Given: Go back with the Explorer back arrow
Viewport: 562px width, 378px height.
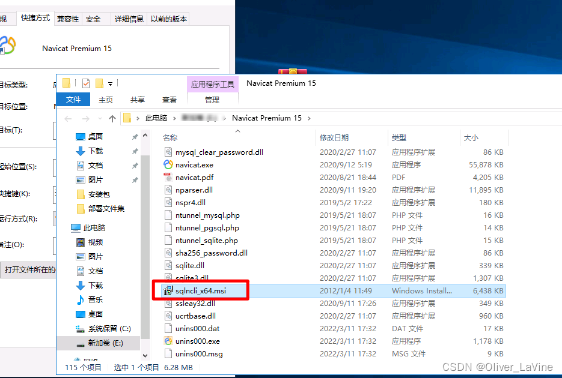Looking at the screenshot, I should click(68, 118).
